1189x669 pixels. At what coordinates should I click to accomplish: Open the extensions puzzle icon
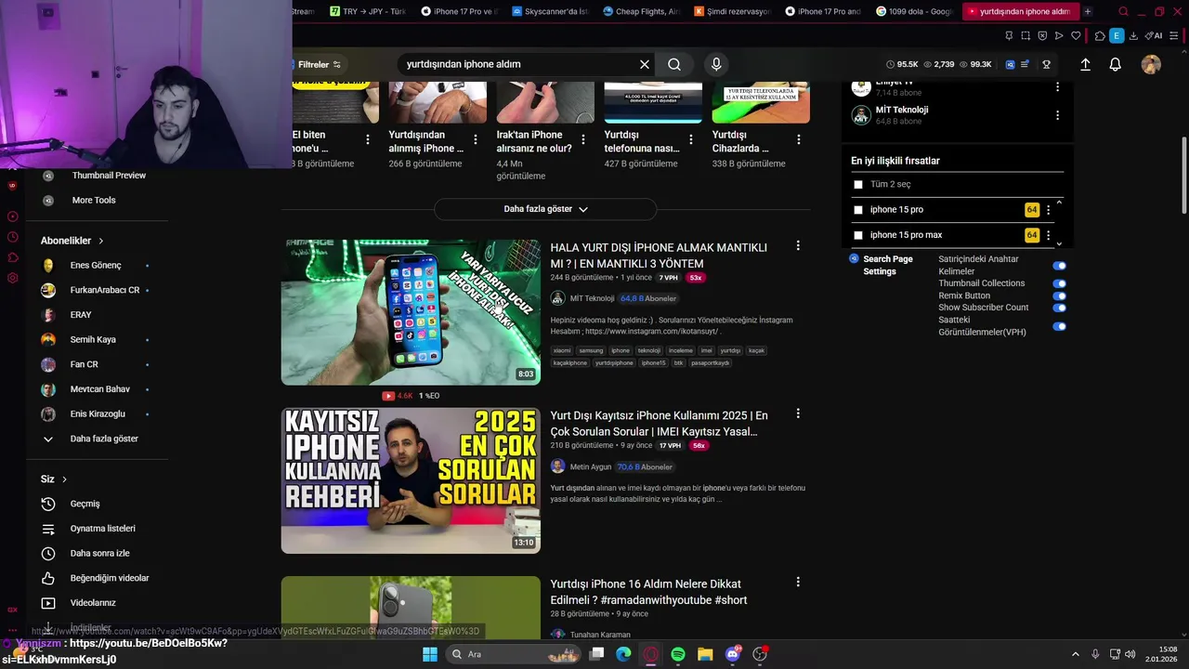pos(1100,36)
